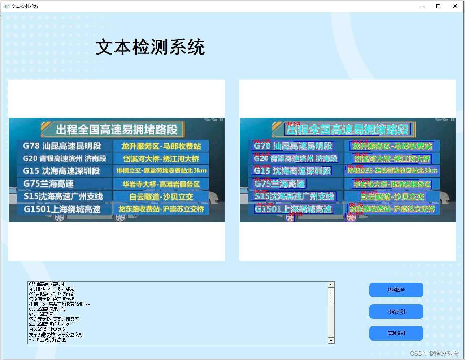Click the original traffic image on the left
Viewport: 465px width, 360px height.
(116, 170)
